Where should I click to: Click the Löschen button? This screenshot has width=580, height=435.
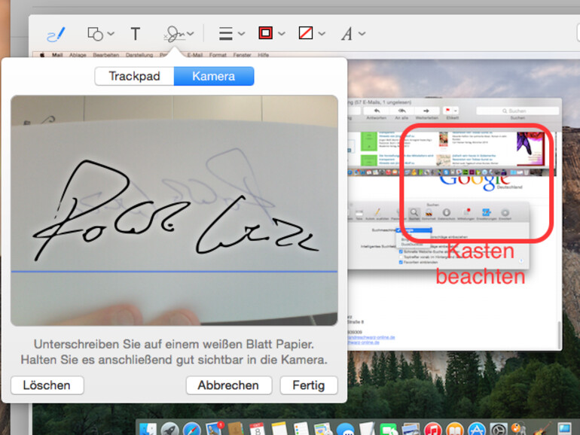tap(47, 385)
